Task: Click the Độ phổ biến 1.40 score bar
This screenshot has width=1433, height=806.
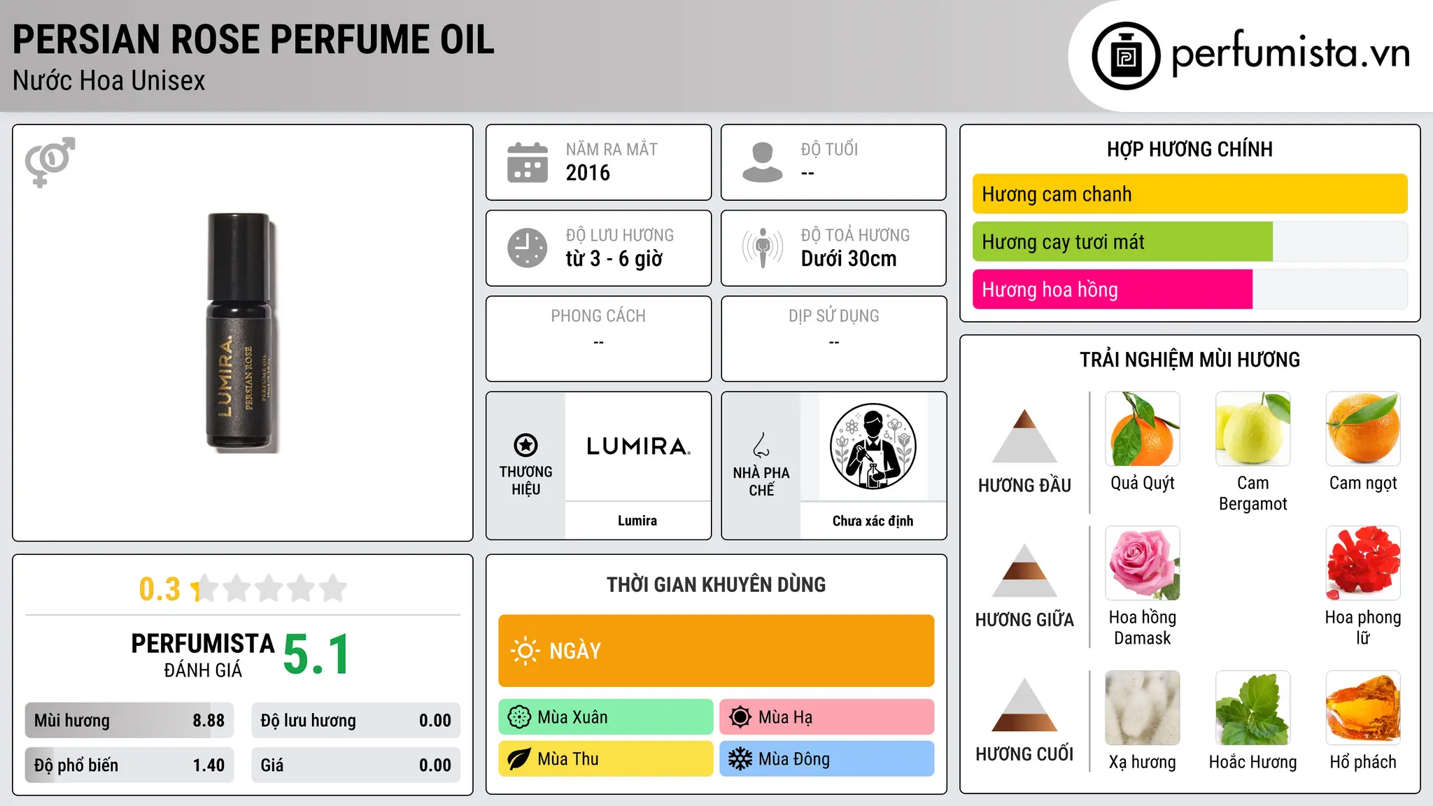Action: coord(129,765)
